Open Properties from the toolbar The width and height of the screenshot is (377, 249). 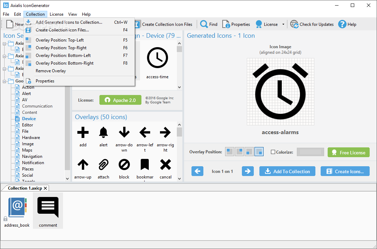[236, 24]
